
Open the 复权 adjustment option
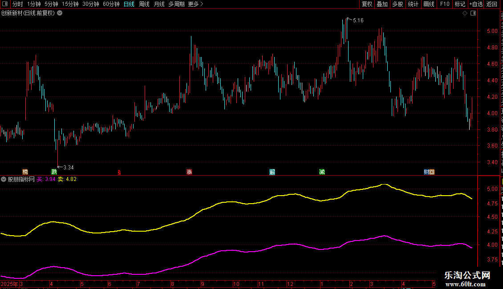tap(367, 4)
